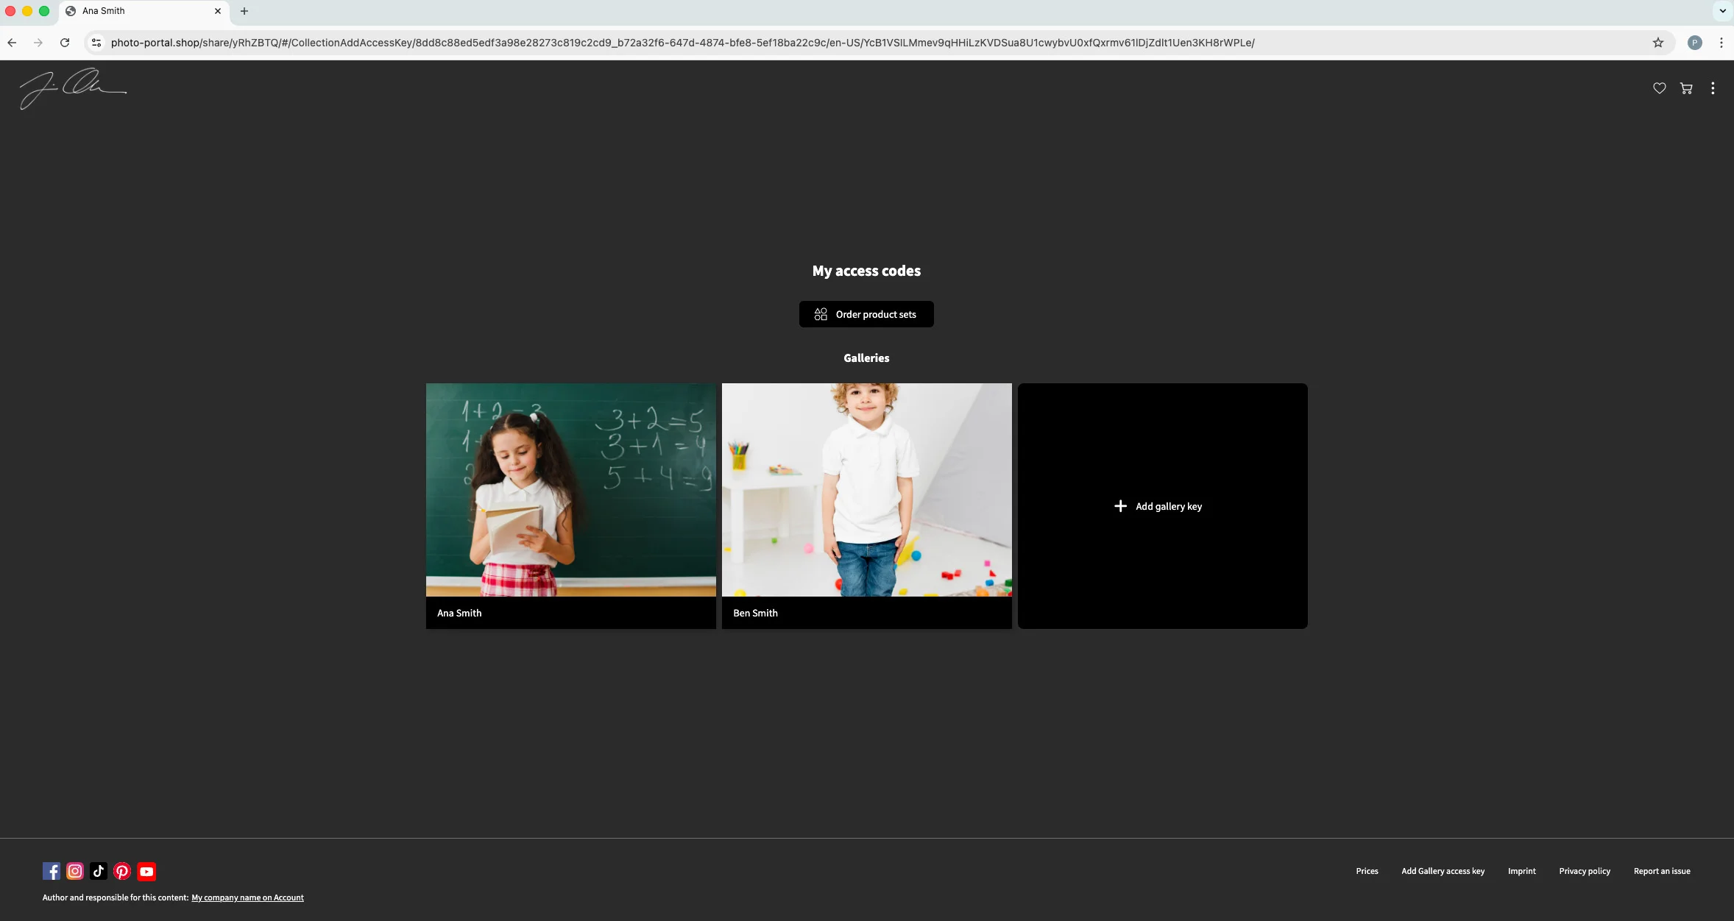Open the Ben Smith gallery thumbnail

pyautogui.click(x=866, y=490)
